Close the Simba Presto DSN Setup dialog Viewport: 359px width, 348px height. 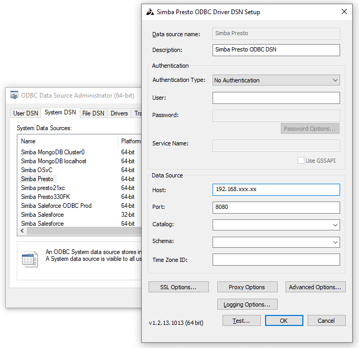click(x=344, y=12)
